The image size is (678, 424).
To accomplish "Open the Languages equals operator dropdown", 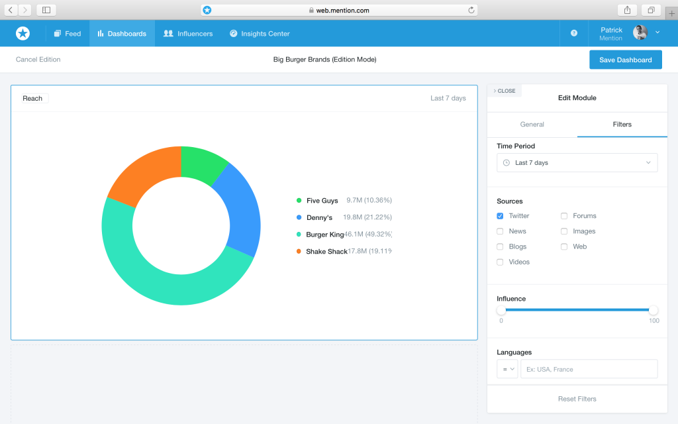I will coord(507,369).
